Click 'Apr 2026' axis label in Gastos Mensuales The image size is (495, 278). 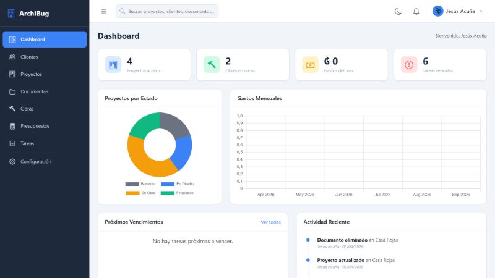pos(266,195)
